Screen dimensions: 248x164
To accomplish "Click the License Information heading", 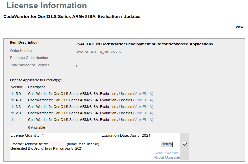I will pos(47,6).
